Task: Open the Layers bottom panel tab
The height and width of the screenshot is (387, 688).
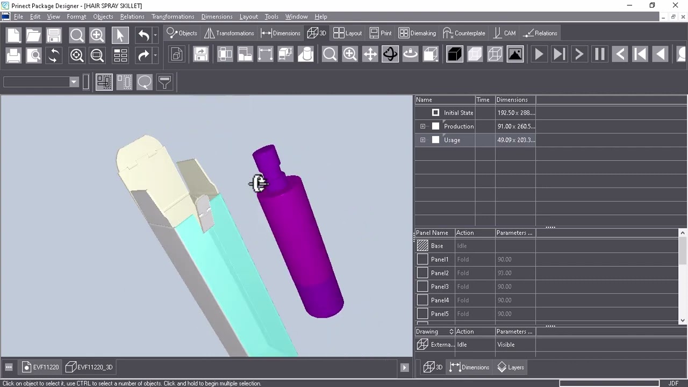Action: 511,368
